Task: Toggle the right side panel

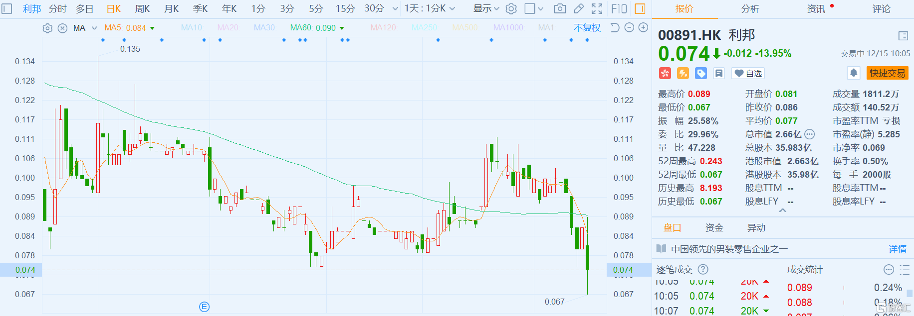Action: pyautogui.click(x=640, y=8)
